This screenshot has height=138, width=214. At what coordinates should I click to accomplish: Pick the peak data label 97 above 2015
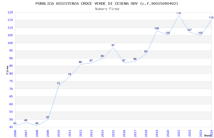point(113,45)
